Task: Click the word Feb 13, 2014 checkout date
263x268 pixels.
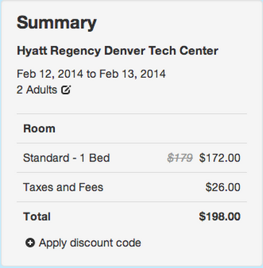Action: tap(132, 74)
